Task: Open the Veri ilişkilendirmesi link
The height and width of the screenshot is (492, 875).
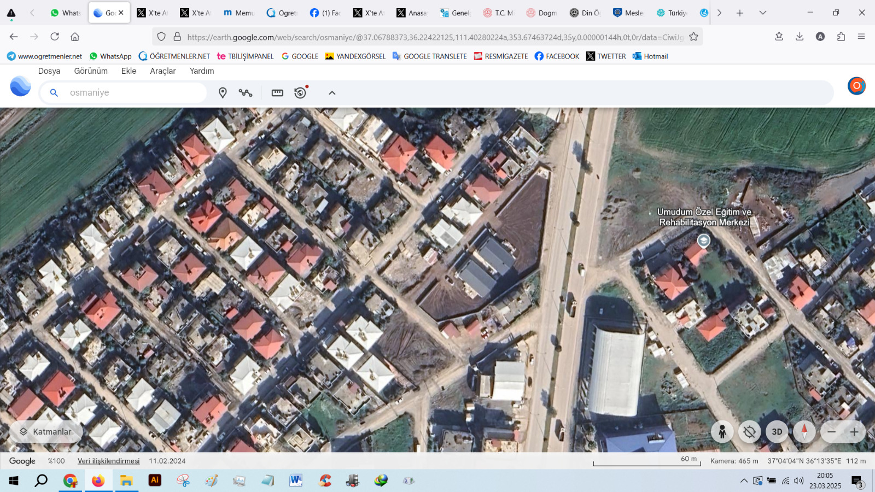Action: [x=108, y=461]
